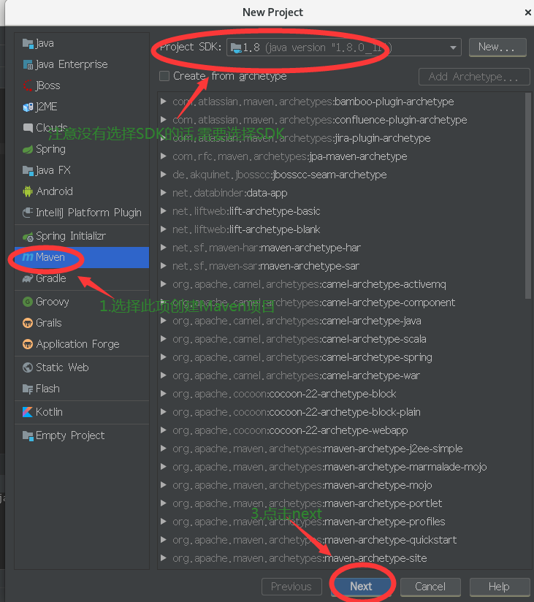This screenshot has height=602, width=534.
Task: Select cocoon-22-archetype-block-plain row
Action: click(x=340, y=412)
